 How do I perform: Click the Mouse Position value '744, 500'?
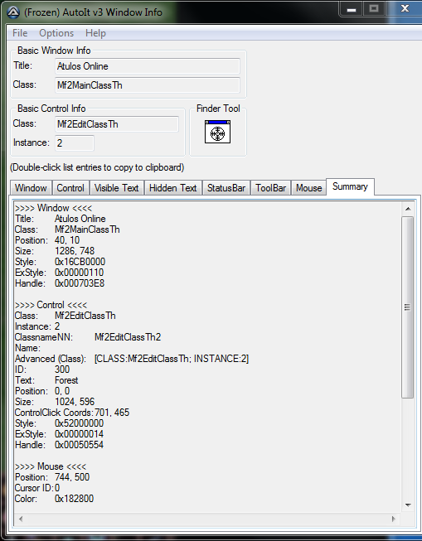[x=72, y=477]
